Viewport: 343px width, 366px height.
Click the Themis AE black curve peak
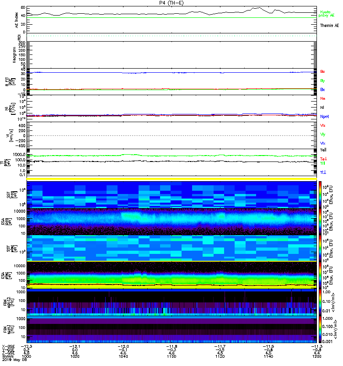[x=259, y=8]
